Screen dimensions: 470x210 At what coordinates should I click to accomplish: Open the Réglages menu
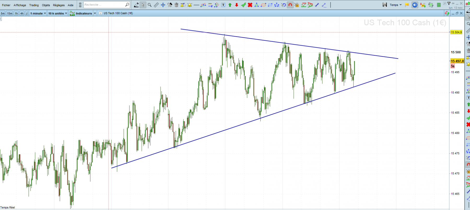pos(59,5)
